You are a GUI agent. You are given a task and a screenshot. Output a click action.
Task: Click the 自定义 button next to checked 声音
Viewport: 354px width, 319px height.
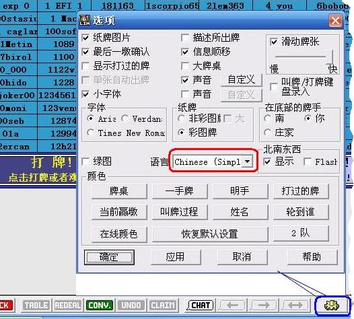click(242, 79)
